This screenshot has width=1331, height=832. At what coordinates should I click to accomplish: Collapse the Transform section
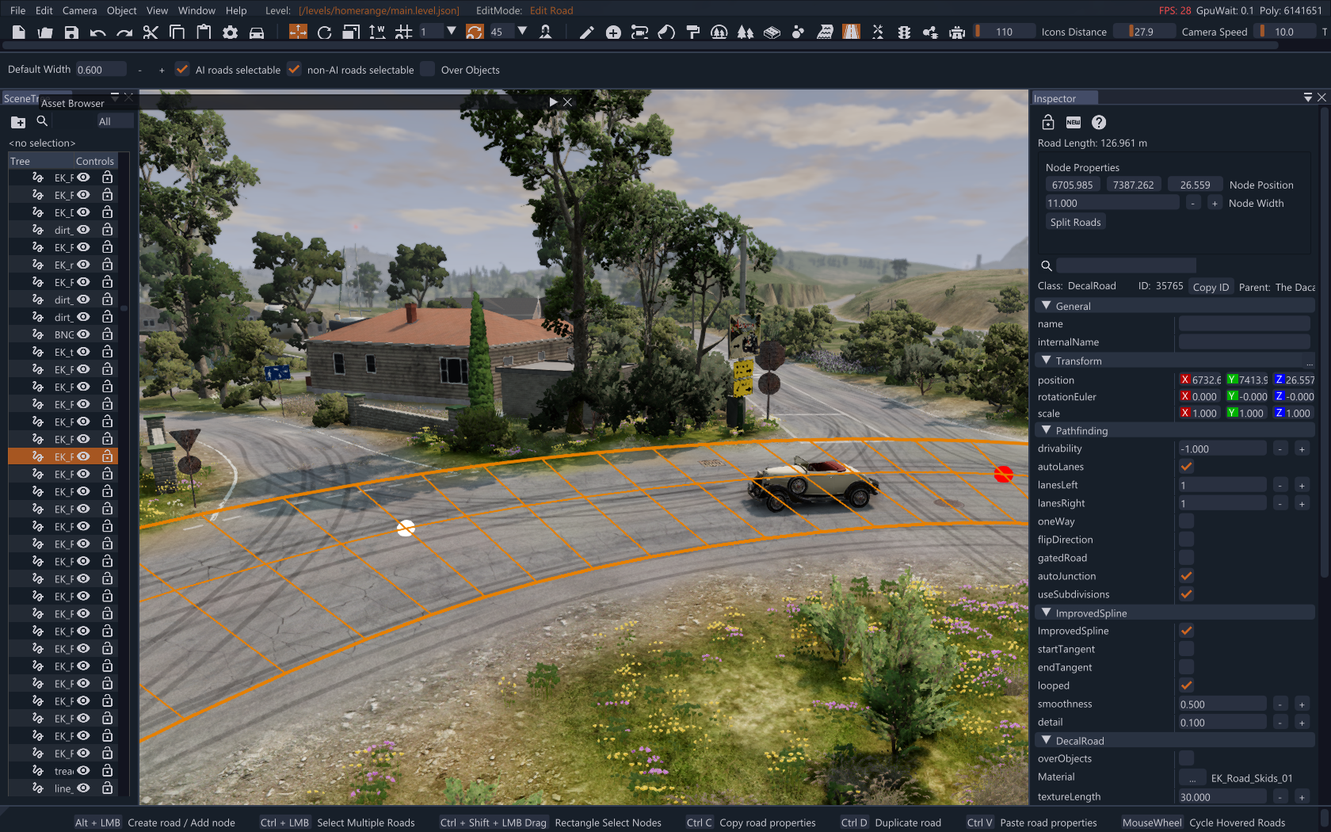tap(1047, 361)
